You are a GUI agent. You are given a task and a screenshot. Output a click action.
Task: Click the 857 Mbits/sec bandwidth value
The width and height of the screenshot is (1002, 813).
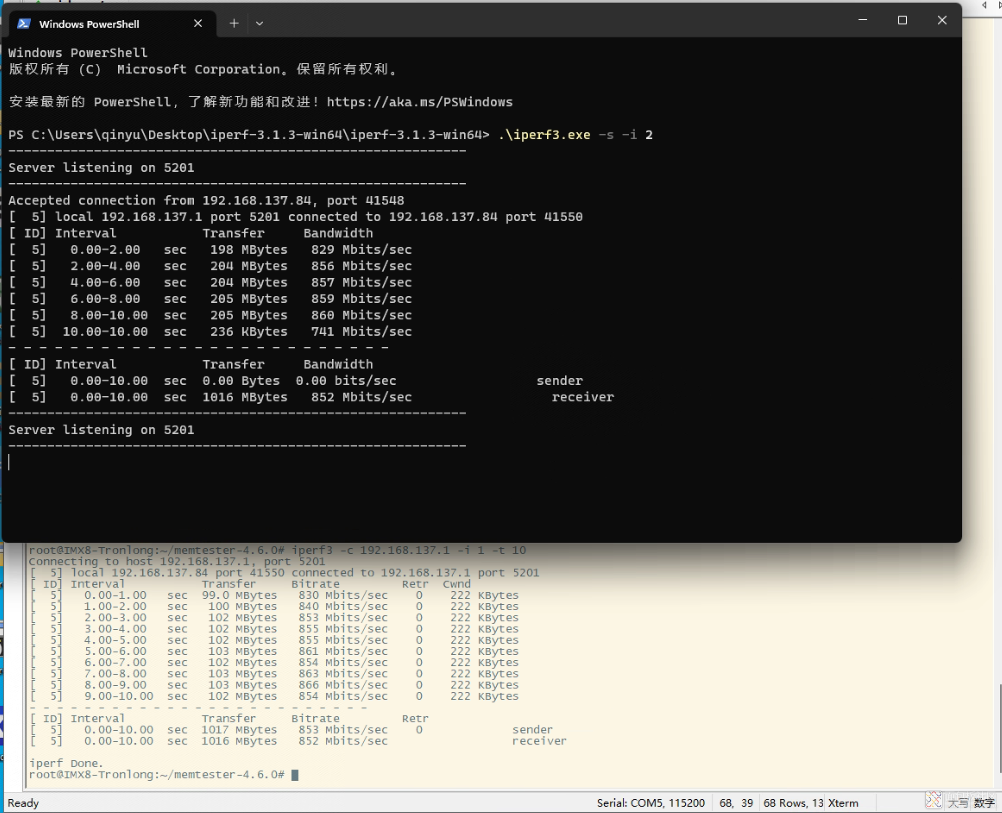point(361,282)
